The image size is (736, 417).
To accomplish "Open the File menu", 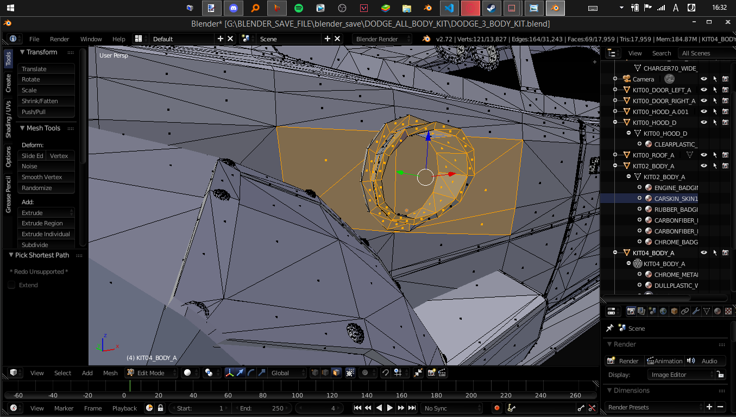I will 34,39.
